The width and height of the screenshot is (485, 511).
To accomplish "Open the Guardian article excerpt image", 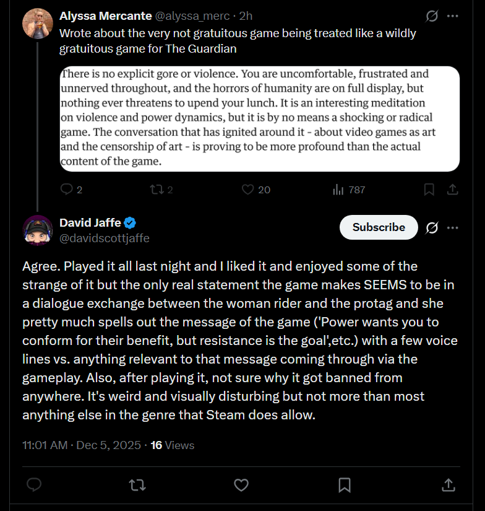I will click(x=260, y=119).
